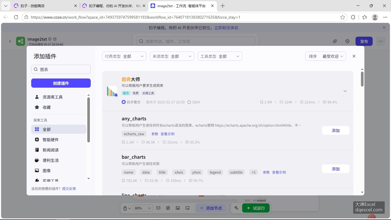Click the image export icon in toolbar
Image resolution: width=391 pixels, height=220 pixels.
(x=178, y=208)
